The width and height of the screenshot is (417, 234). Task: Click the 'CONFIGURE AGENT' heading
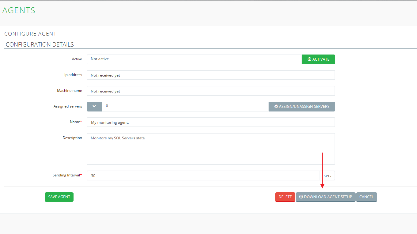point(30,34)
